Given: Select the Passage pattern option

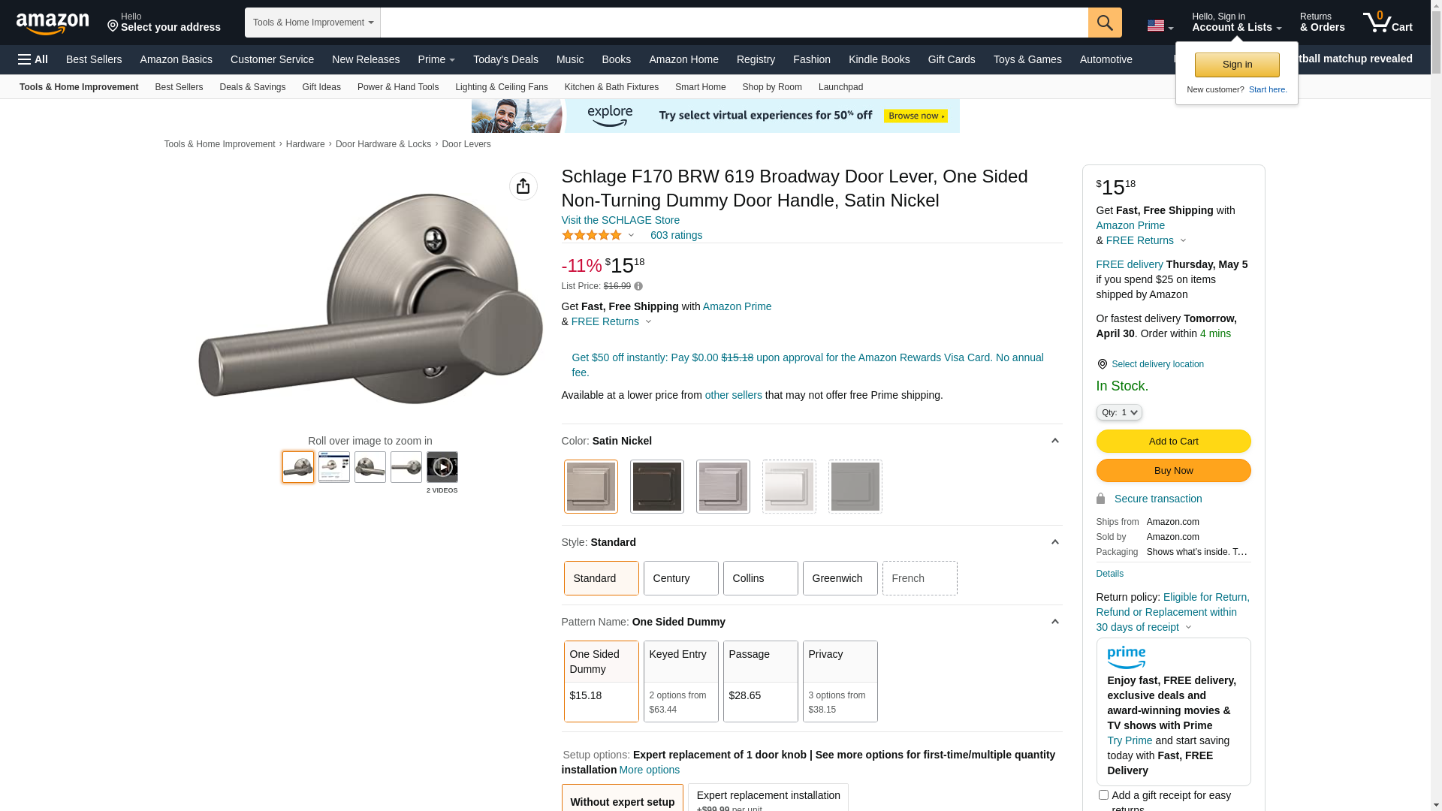Looking at the screenshot, I should [x=761, y=682].
